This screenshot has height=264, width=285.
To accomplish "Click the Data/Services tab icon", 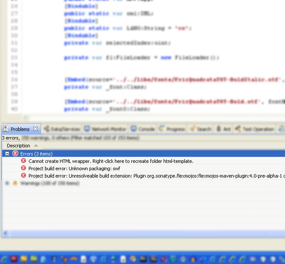I will click(x=46, y=129).
